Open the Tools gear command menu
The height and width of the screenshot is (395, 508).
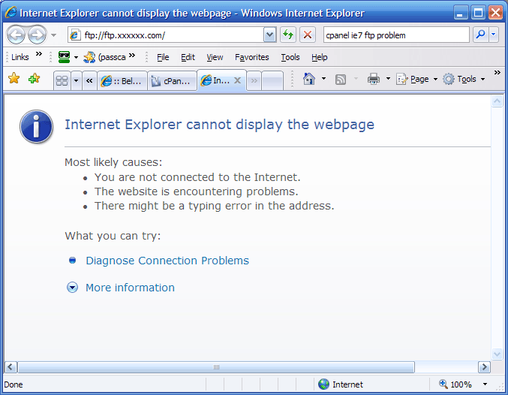(x=464, y=79)
